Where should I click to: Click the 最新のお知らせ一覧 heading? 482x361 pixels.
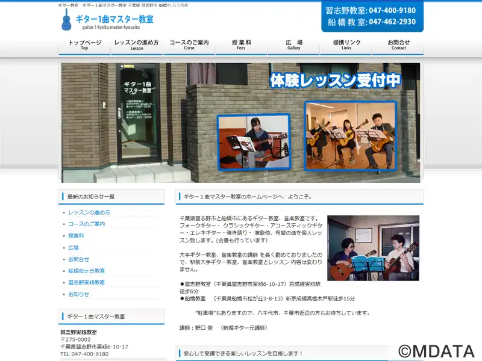coord(91,197)
